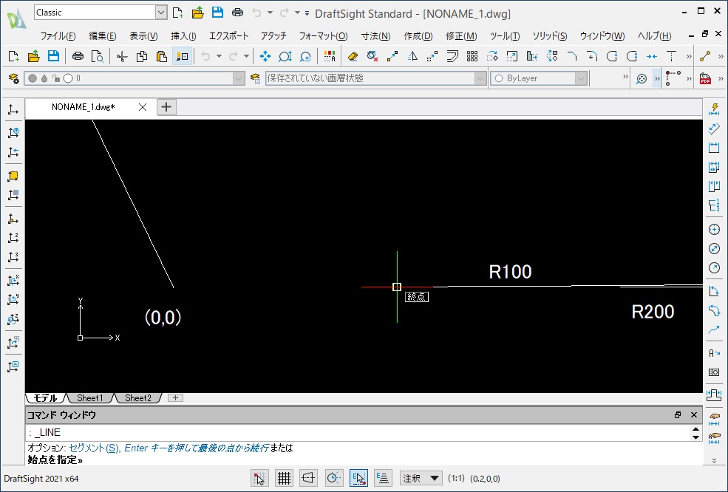Close the command window panel
This screenshot has width=728, height=492.
pos(694,415)
